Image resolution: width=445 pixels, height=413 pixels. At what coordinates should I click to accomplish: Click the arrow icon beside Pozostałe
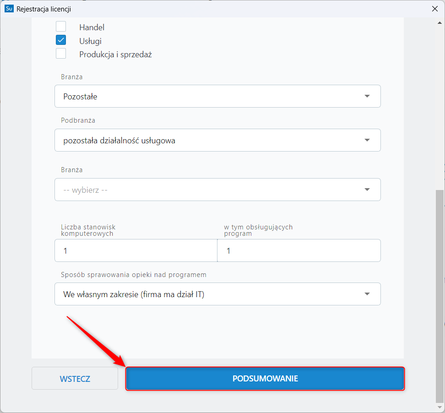[367, 96]
